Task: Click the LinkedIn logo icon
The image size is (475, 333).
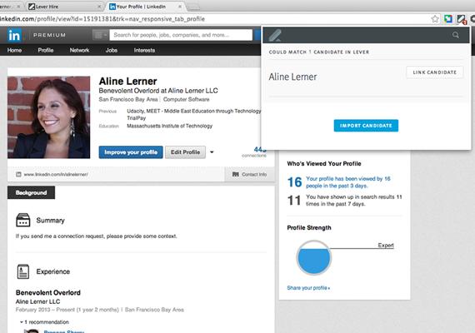Action: tap(14, 35)
